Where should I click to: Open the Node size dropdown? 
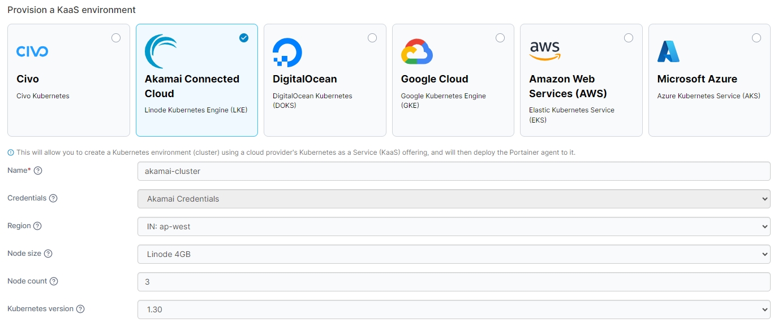coord(453,254)
